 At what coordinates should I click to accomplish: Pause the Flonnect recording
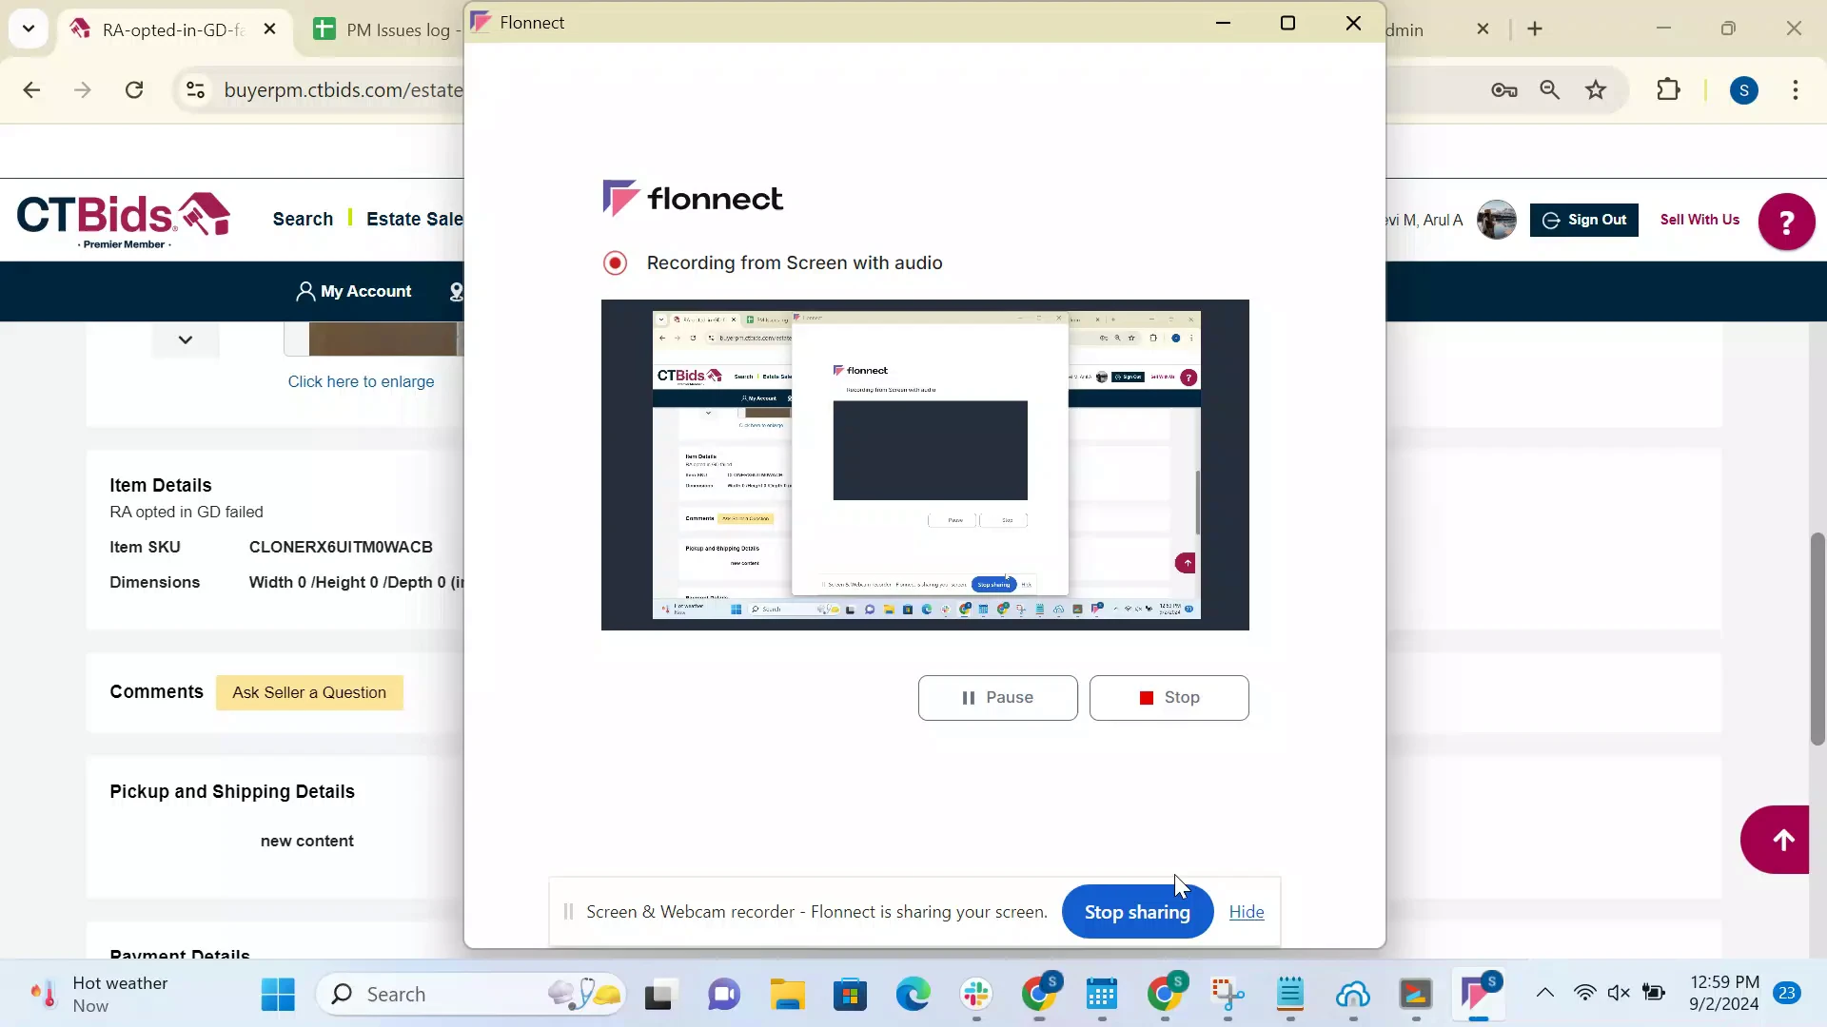click(x=997, y=698)
